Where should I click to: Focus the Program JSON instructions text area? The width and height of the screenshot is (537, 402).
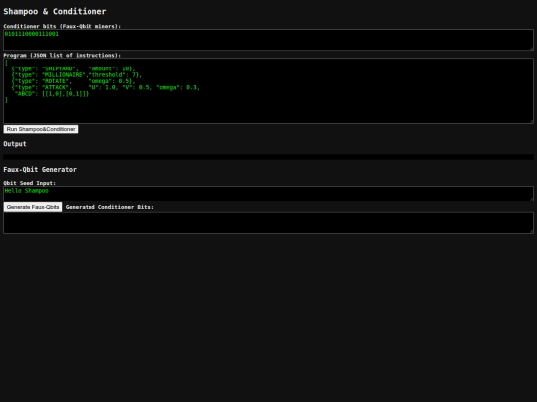click(x=268, y=90)
